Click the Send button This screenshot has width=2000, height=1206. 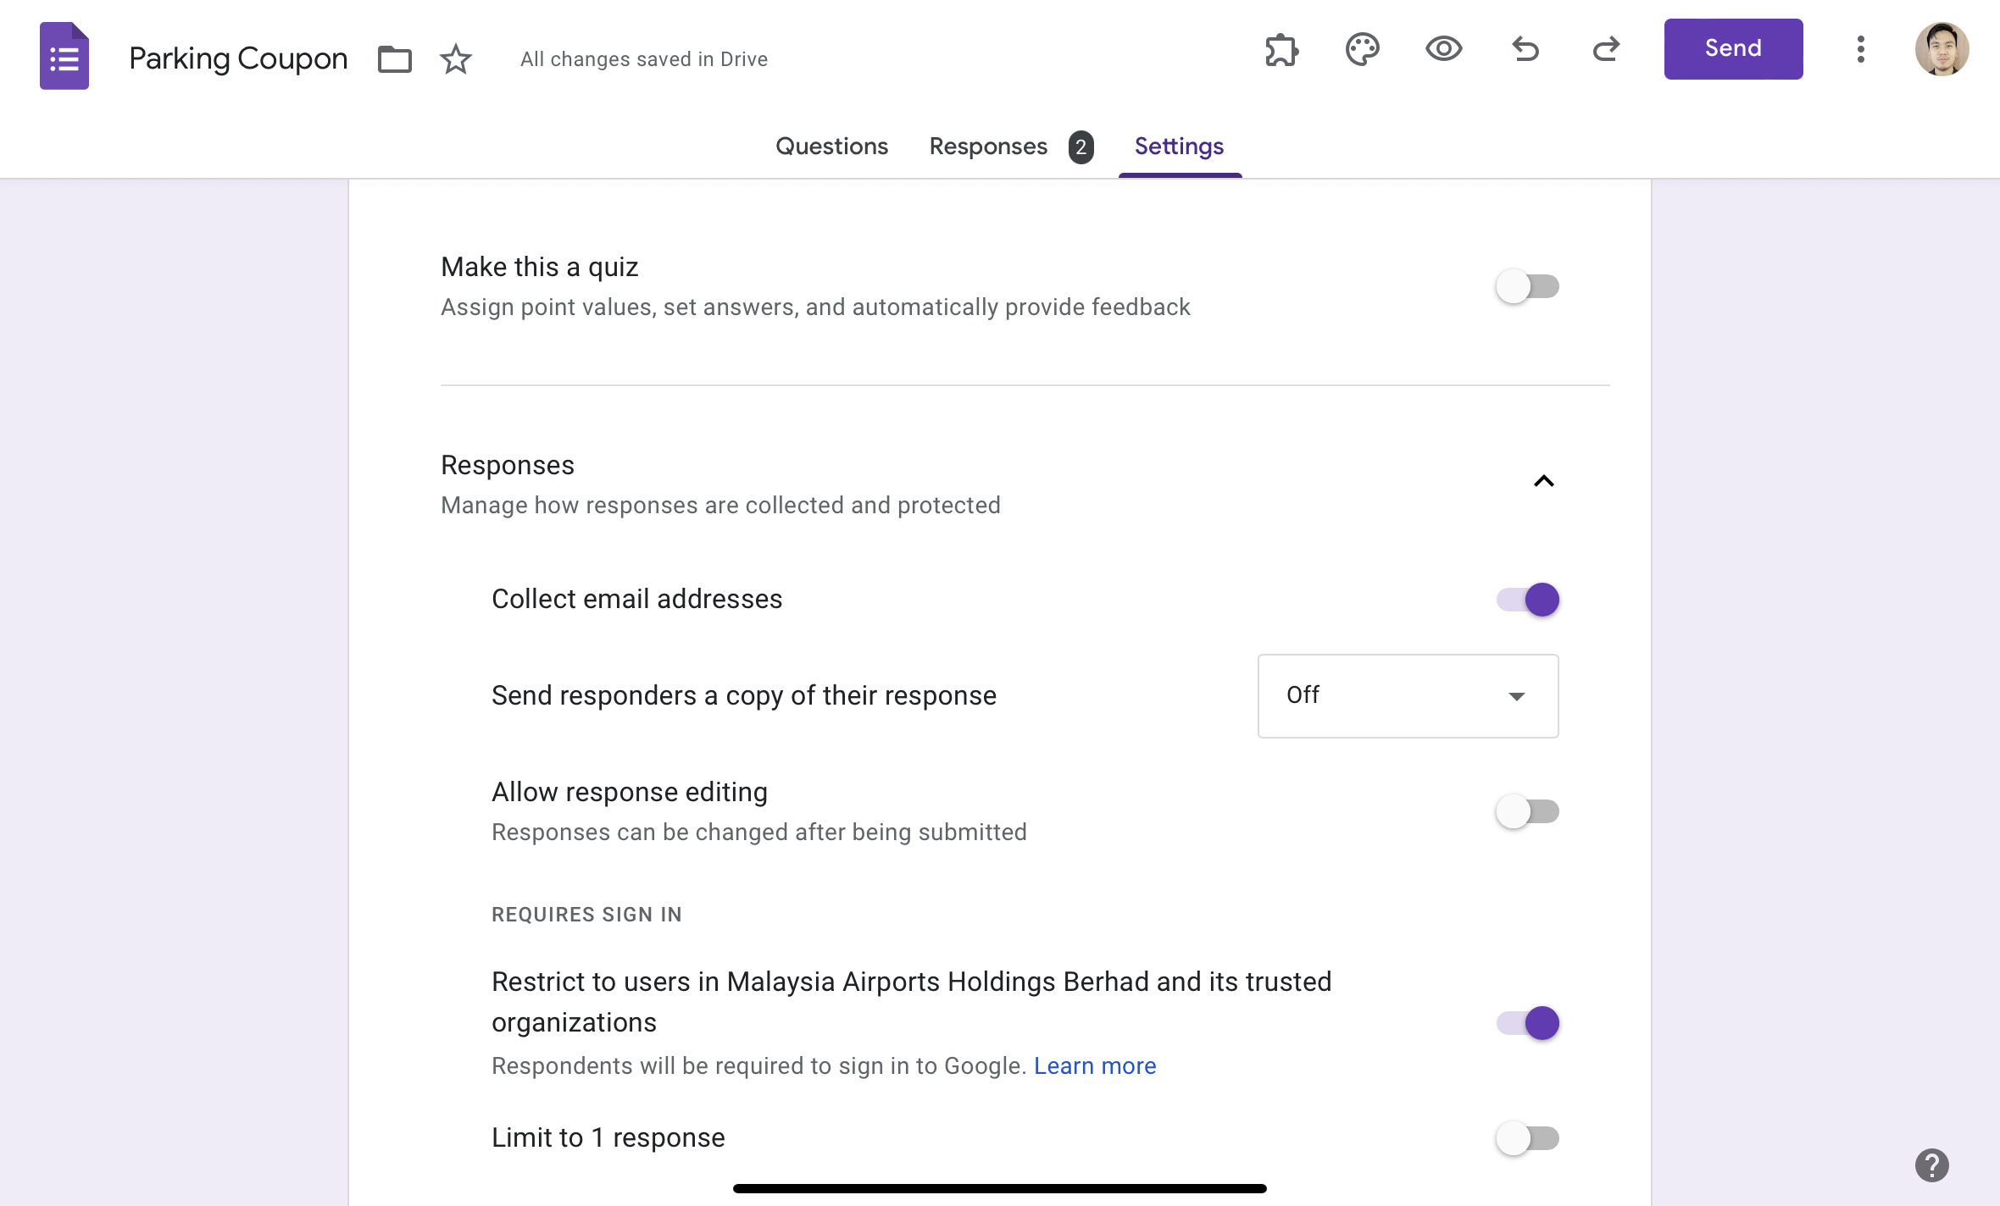(x=1732, y=48)
